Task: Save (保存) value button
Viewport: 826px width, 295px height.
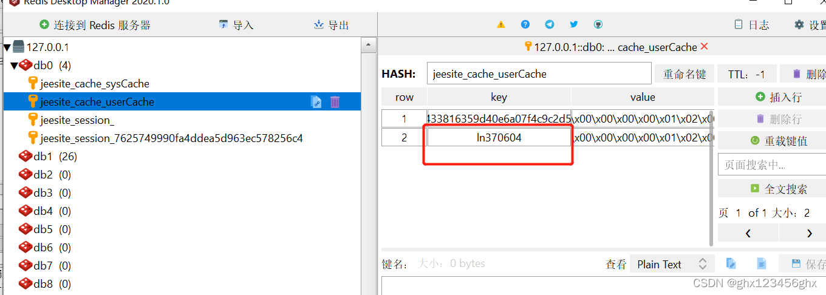Action: (803, 264)
